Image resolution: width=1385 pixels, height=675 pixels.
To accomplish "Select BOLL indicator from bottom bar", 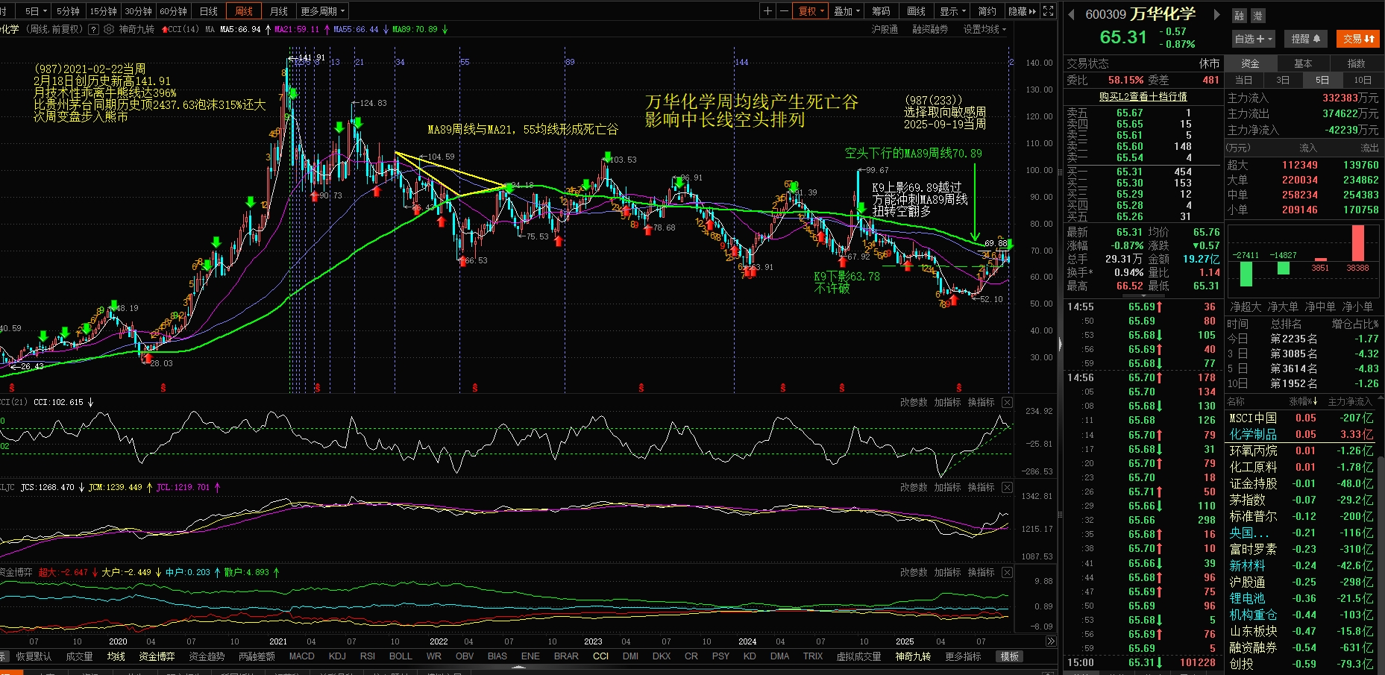I will point(401,656).
